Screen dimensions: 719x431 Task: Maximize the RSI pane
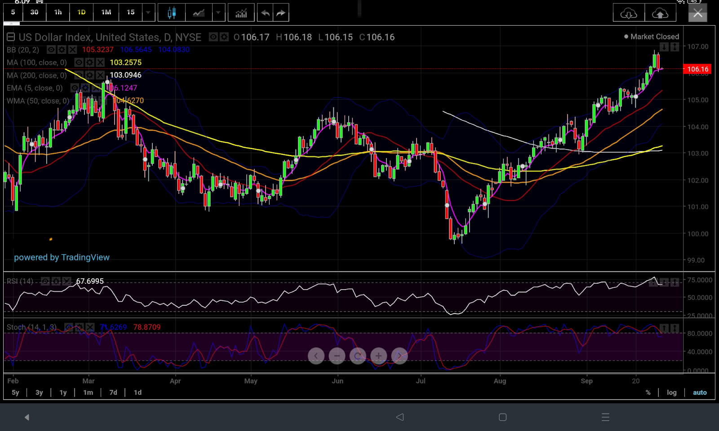point(675,282)
